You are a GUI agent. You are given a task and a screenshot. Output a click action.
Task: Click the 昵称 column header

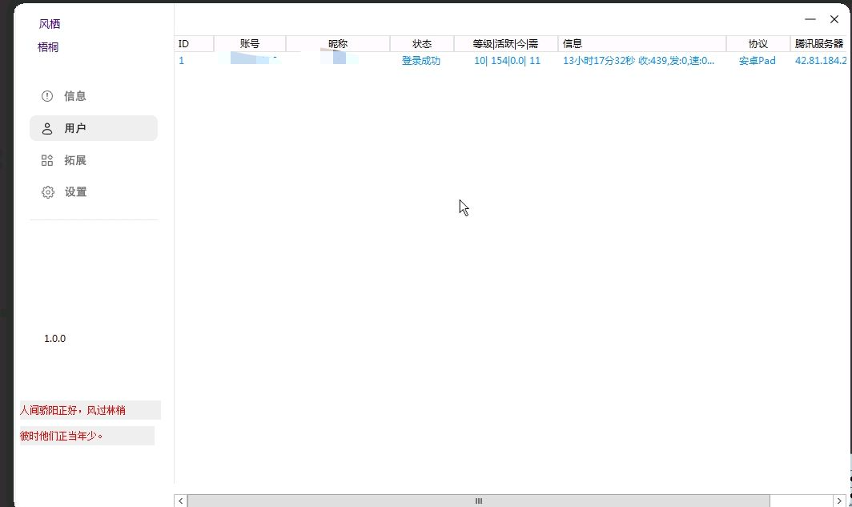pyautogui.click(x=338, y=44)
